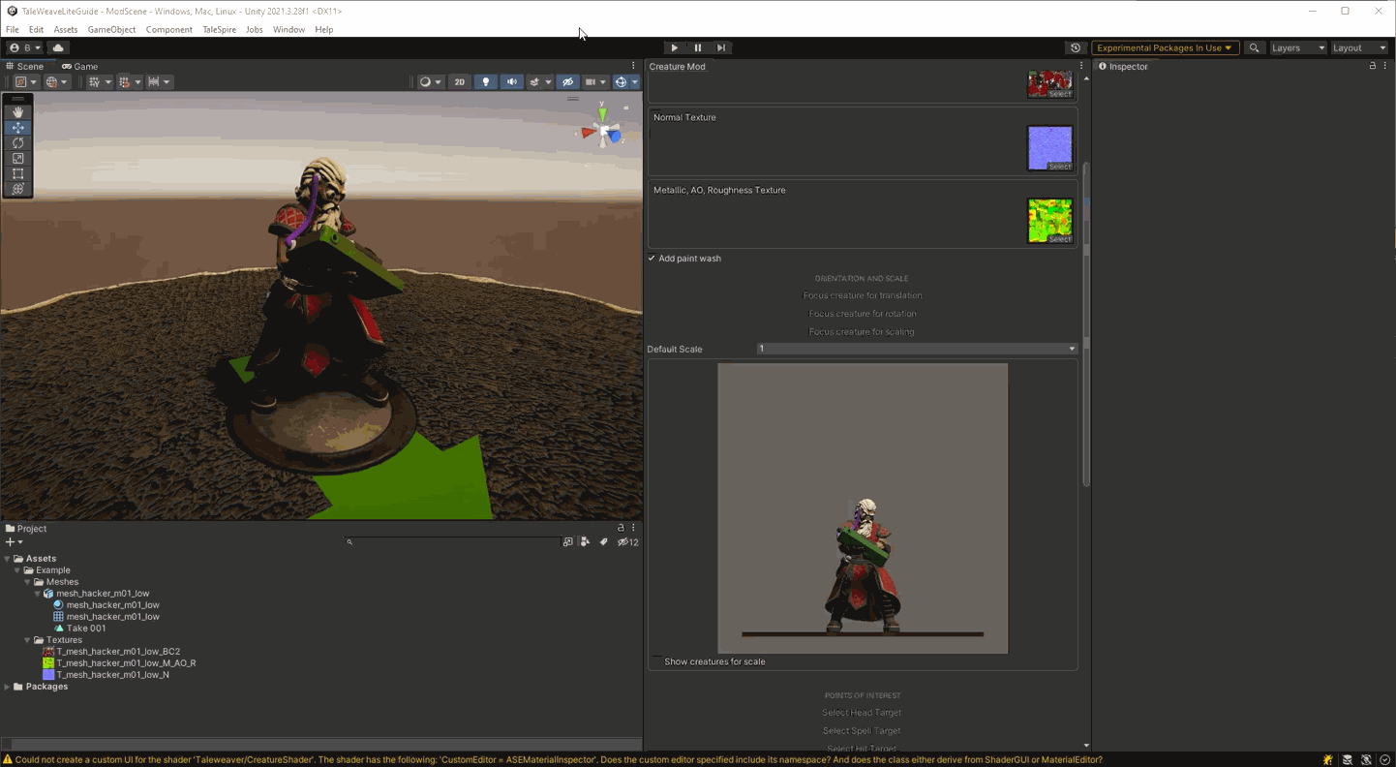Uncheck the Add paint wash checkbox

coord(652,259)
